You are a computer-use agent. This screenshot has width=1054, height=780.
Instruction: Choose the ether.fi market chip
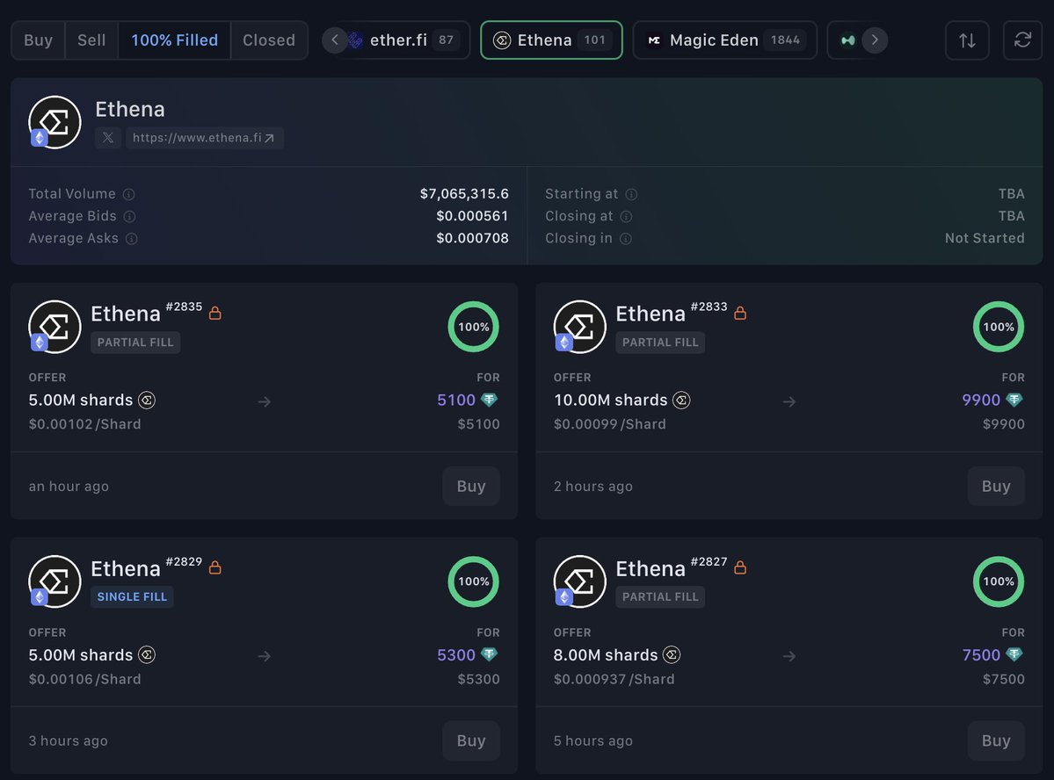point(407,40)
